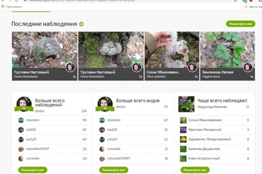262x174 pixels.
Task: Open the Земляника Лесная observation photo
Action: pos(227,50)
